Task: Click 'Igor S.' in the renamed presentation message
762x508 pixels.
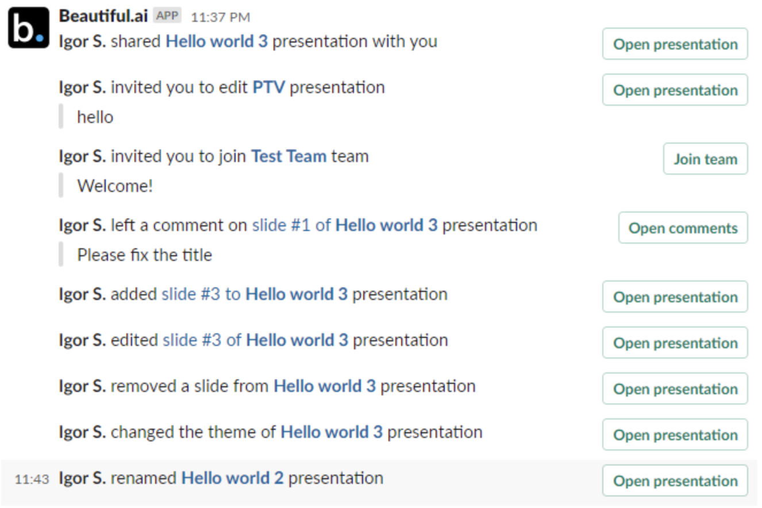Action: tap(82, 478)
